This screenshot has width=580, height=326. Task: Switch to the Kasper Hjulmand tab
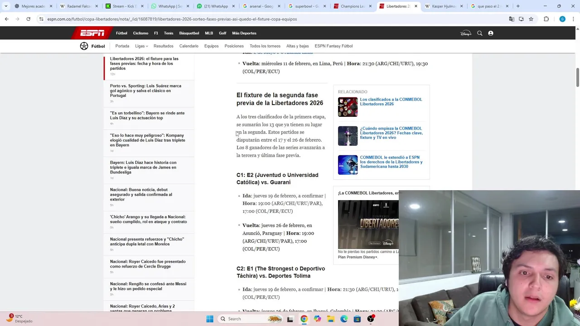tap(444, 6)
